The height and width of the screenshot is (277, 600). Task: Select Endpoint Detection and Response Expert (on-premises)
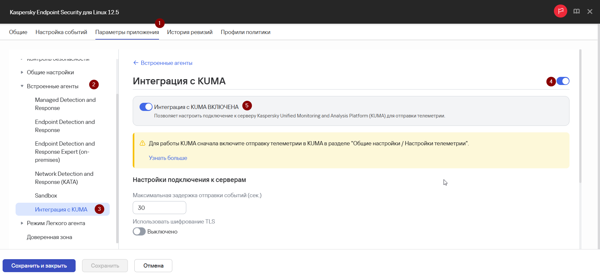tap(65, 152)
